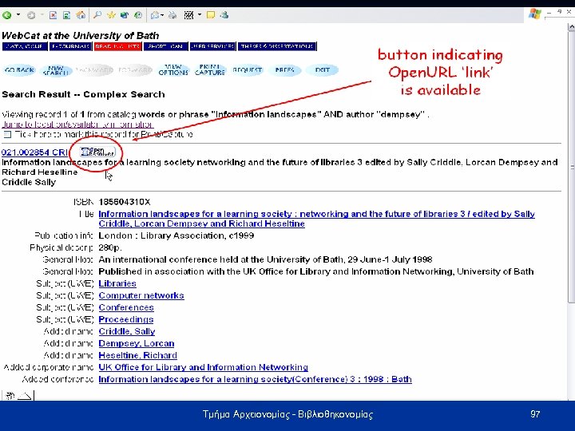This screenshot has width=575, height=431.
Task: Click the scrollbar up arrow
Action: click(x=571, y=27)
